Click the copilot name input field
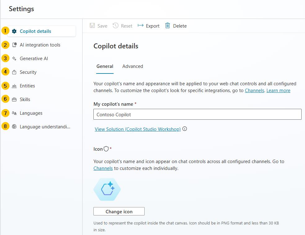 197,114
